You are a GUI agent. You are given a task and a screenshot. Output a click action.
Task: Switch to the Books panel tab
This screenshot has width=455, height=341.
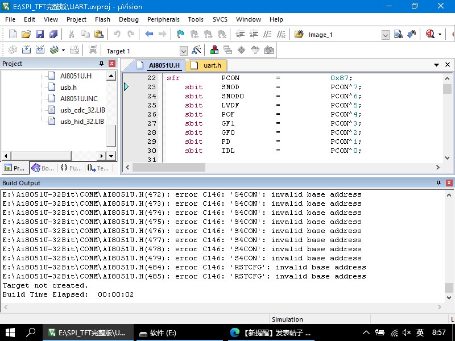click(x=43, y=168)
